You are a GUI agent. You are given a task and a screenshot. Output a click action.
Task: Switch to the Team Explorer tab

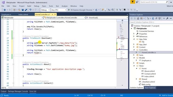[x=150, y=88]
